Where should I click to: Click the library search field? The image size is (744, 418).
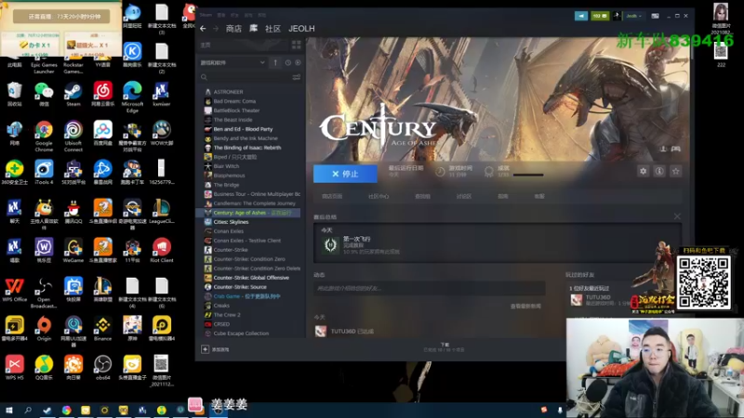pos(245,77)
